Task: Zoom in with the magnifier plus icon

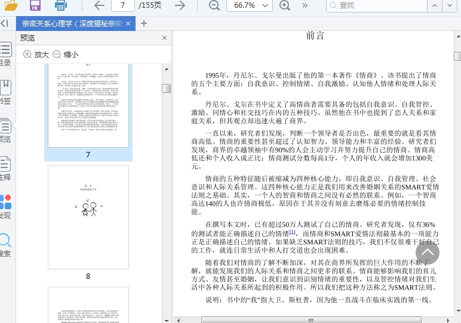Action: click(x=284, y=5)
